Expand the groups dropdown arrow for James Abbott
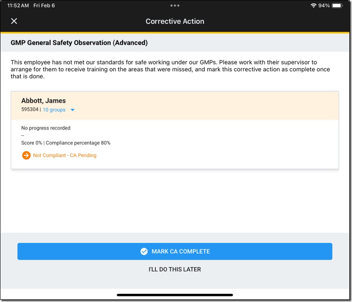This screenshot has height=302, width=352. tap(73, 110)
